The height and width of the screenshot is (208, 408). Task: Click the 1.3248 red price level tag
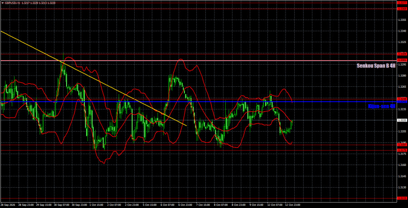tap(402, 99)
